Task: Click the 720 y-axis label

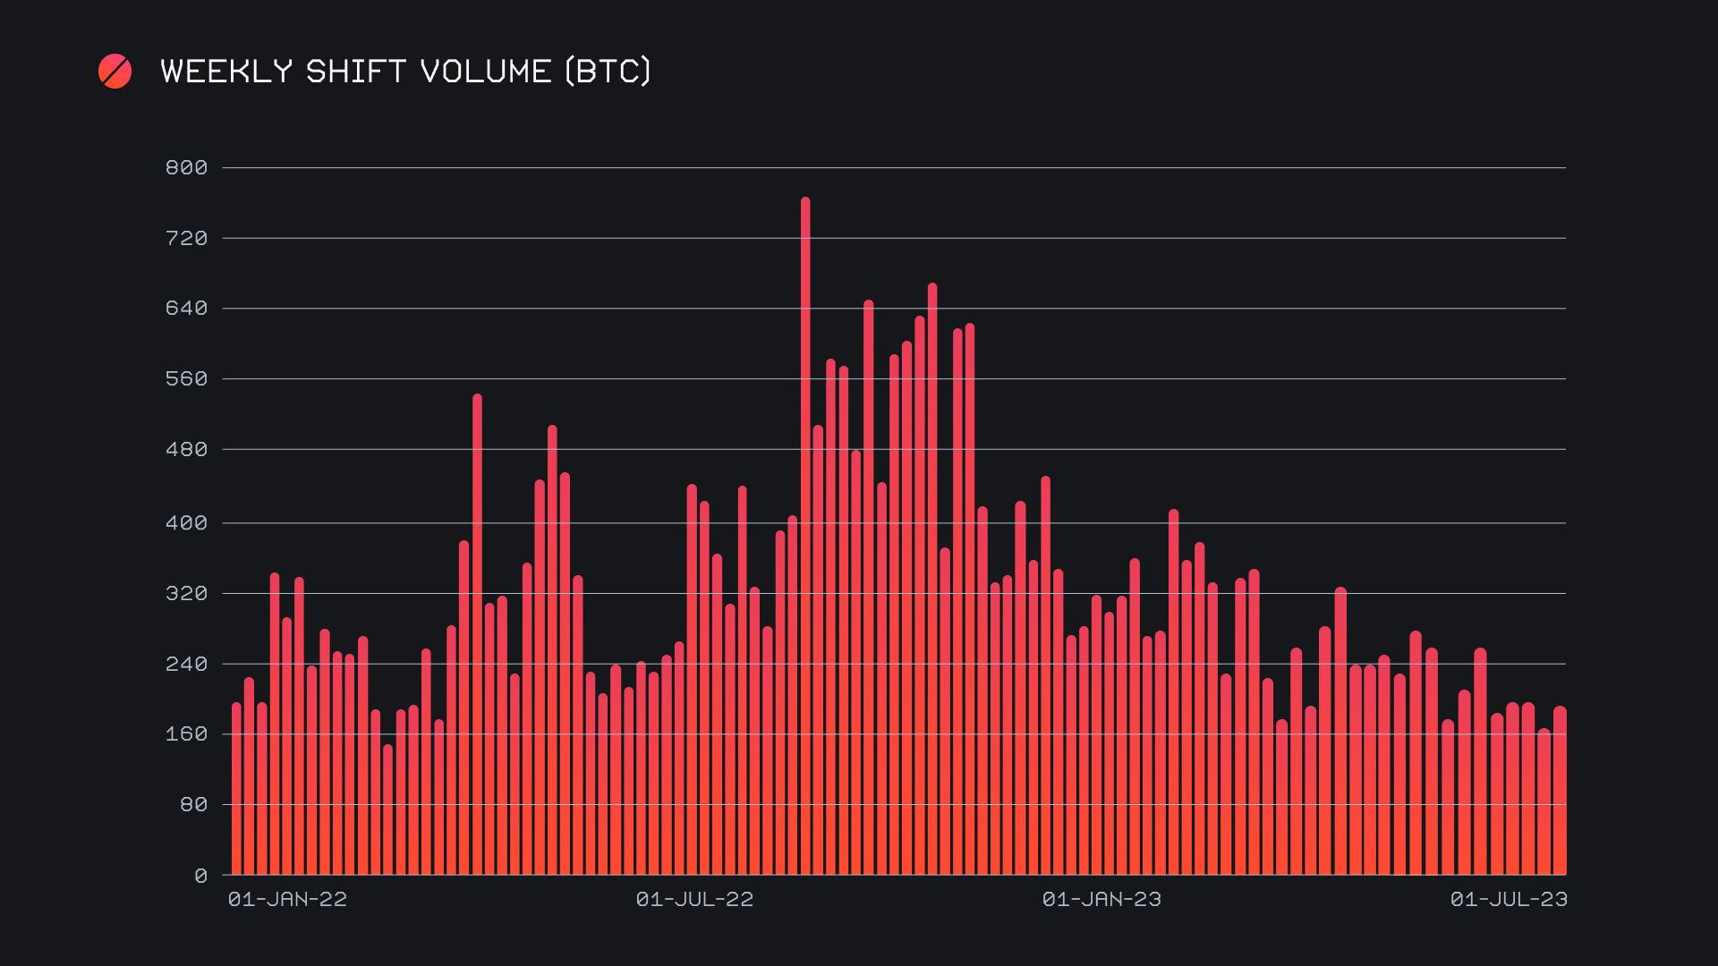Action: (186, 239)
